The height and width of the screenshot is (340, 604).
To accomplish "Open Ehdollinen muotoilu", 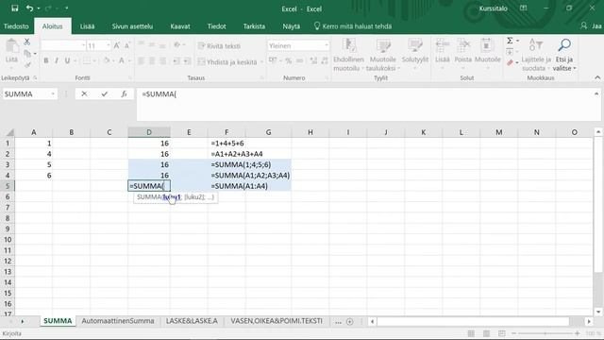I will click(348, 55).
